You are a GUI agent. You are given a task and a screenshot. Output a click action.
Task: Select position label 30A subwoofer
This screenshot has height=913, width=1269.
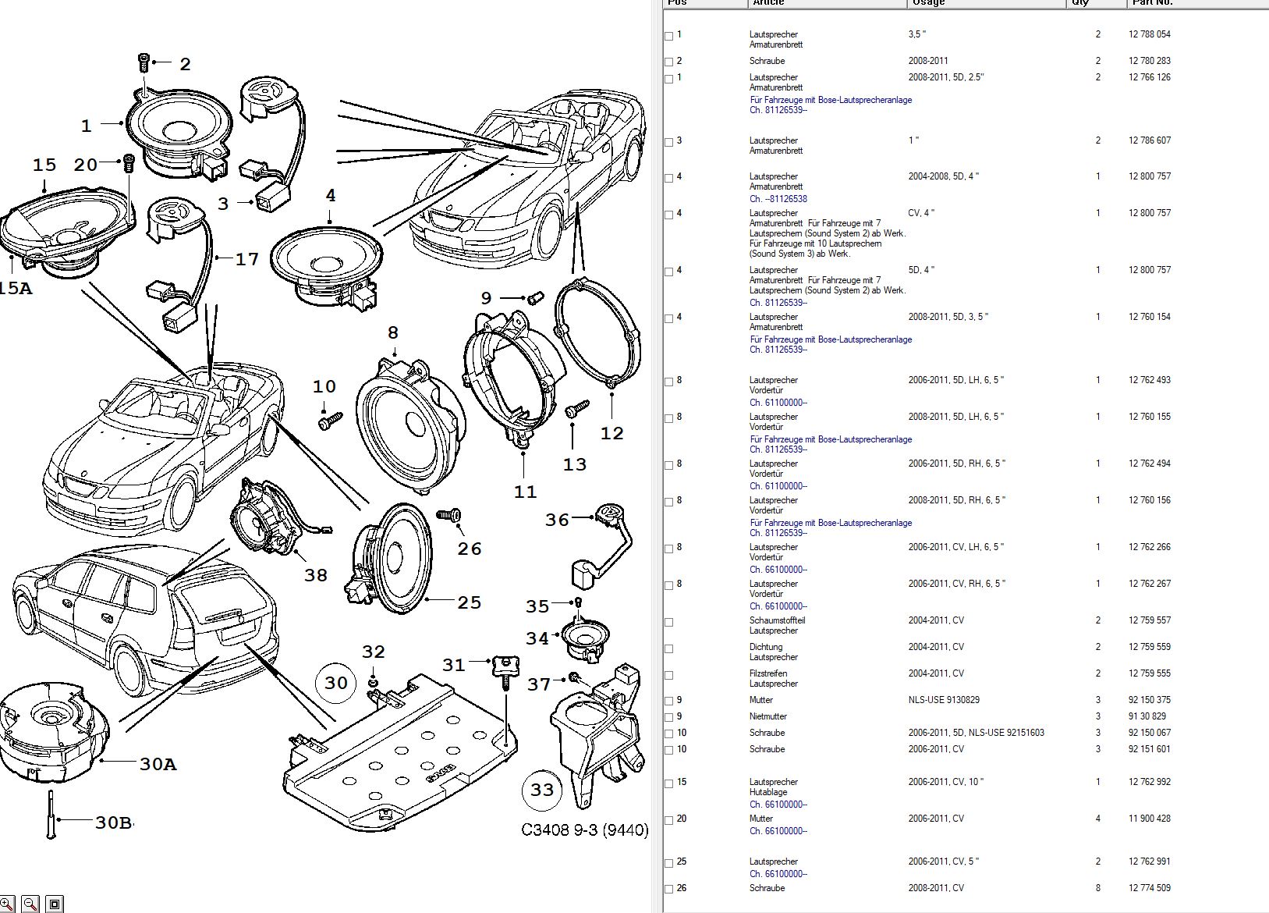point(158,764)
